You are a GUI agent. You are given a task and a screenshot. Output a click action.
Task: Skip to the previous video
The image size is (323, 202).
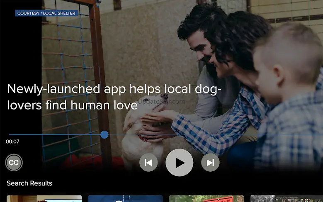click(148, 163)
